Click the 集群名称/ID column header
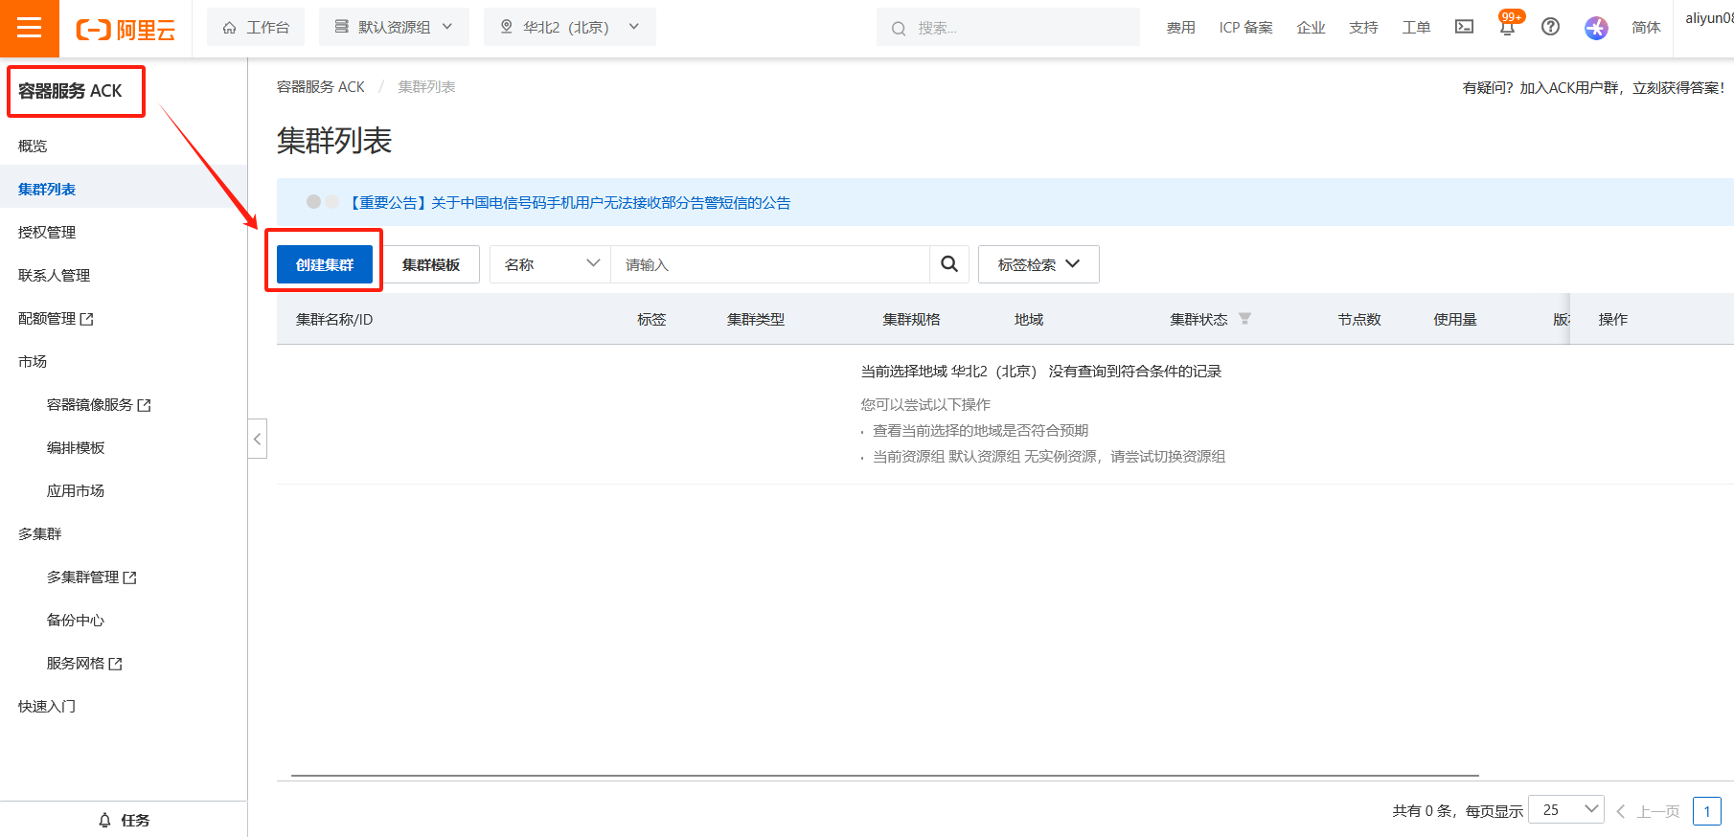 (x=334, y=319)
